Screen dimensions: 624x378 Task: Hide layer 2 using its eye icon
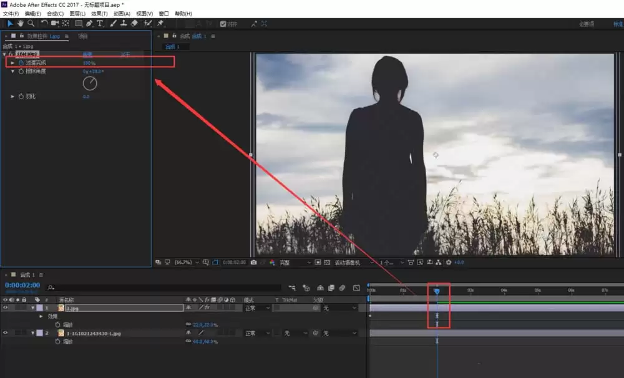[5, 333]
